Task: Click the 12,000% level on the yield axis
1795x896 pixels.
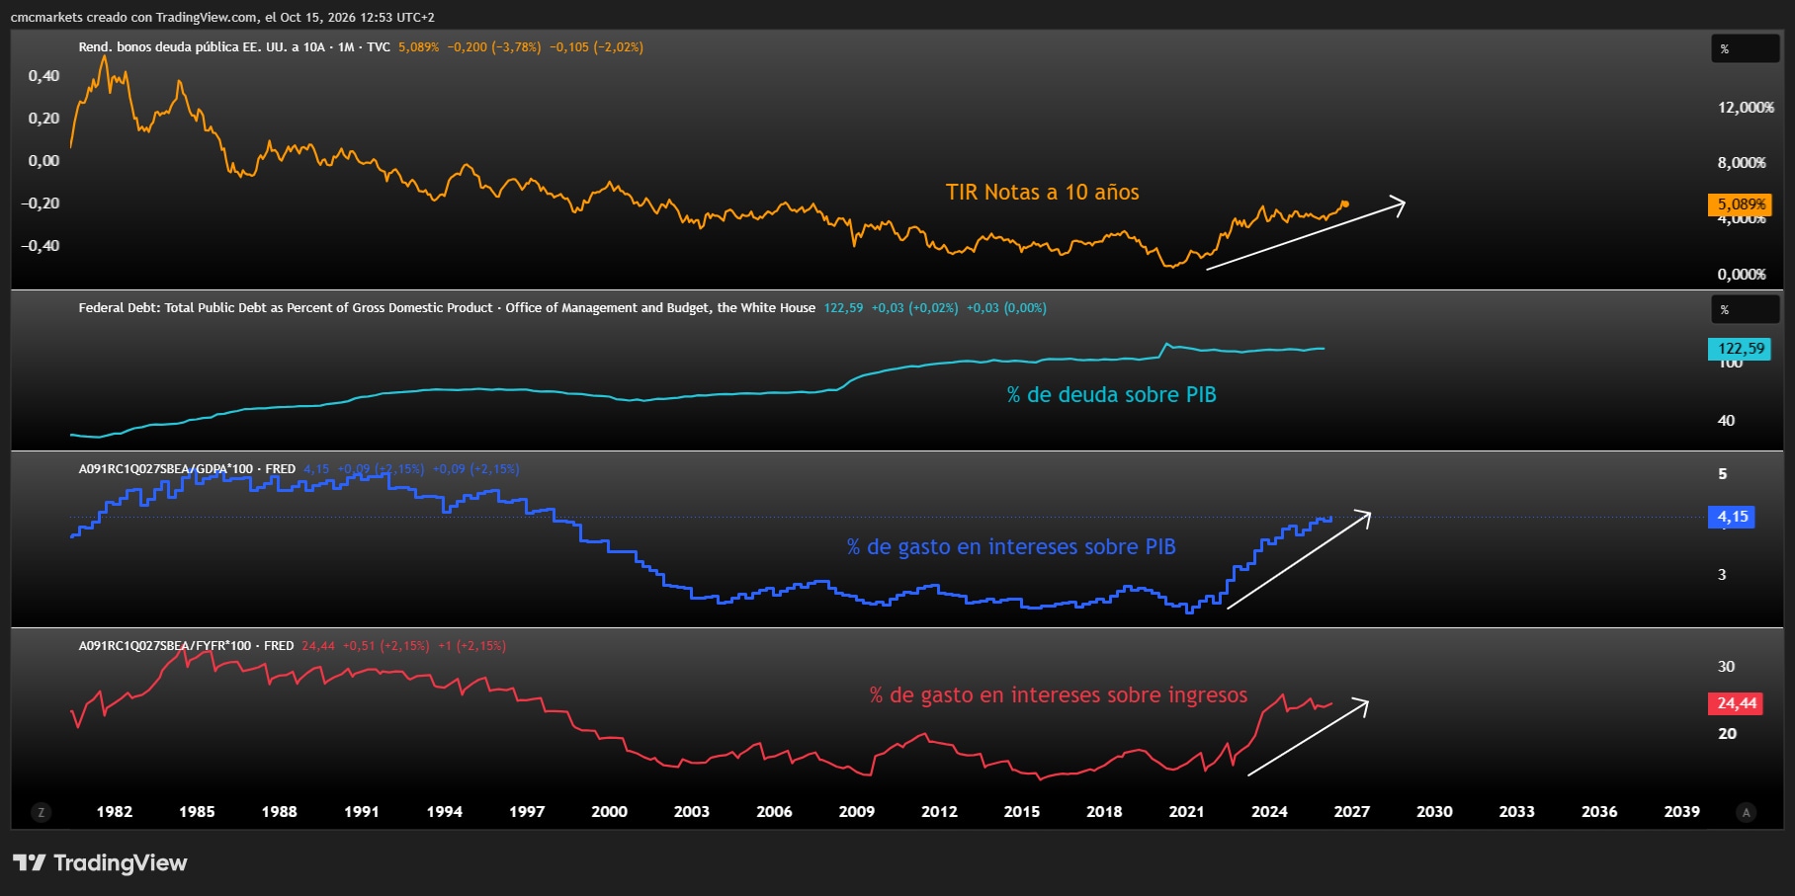Action: (1746, 108)
